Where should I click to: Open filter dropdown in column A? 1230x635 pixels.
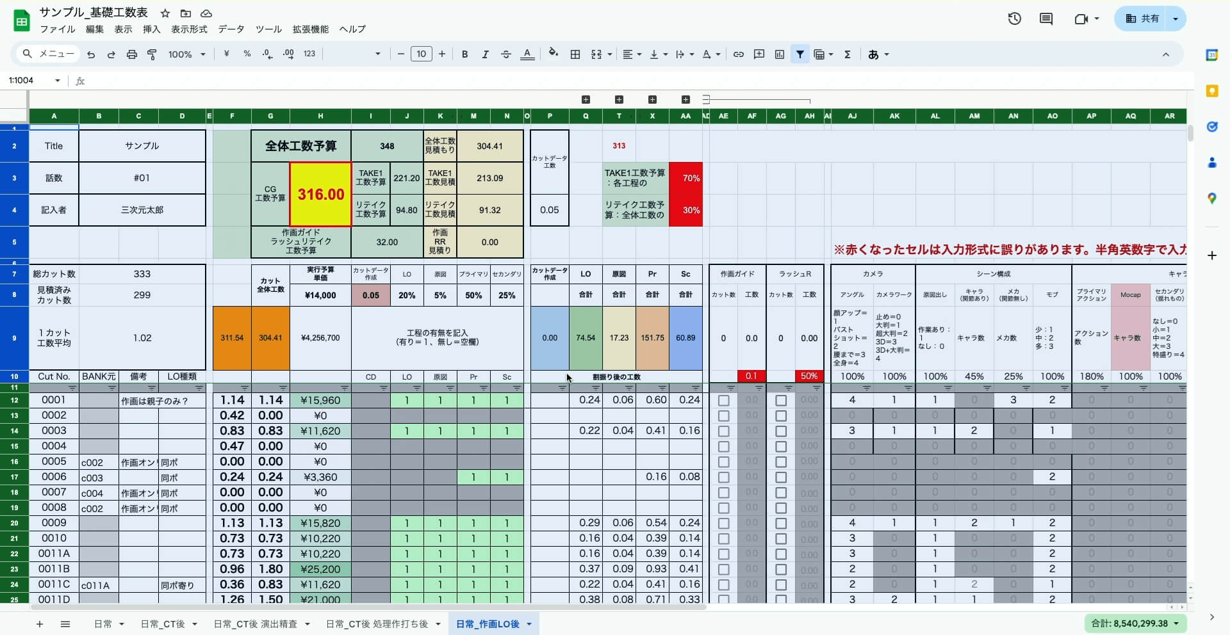72,388
